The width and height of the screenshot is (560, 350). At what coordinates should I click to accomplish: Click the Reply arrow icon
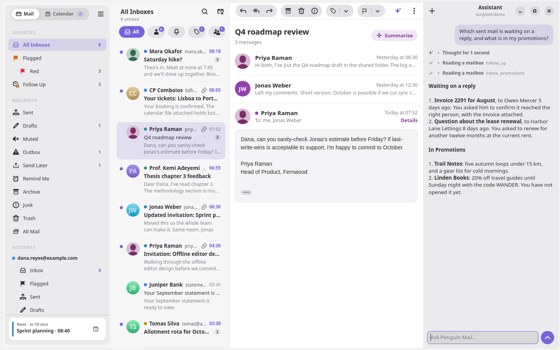243,11
